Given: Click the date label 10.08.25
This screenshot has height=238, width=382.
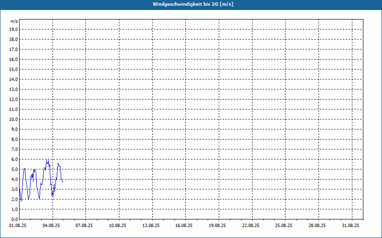Looking at the screenshot, I should tap(117, 226).
